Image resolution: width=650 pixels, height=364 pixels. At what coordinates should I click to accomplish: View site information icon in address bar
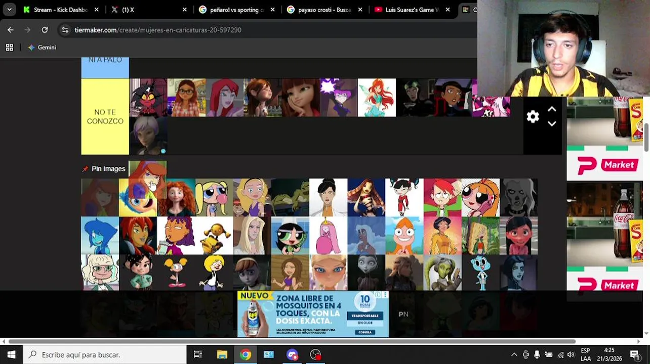tap(65, 30)
